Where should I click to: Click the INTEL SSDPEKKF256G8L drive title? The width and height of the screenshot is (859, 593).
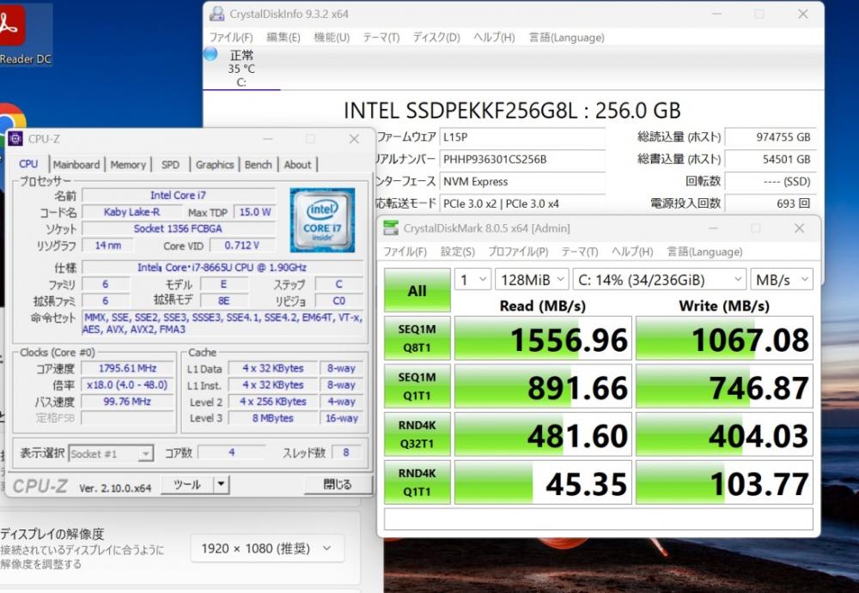[512, 111]
